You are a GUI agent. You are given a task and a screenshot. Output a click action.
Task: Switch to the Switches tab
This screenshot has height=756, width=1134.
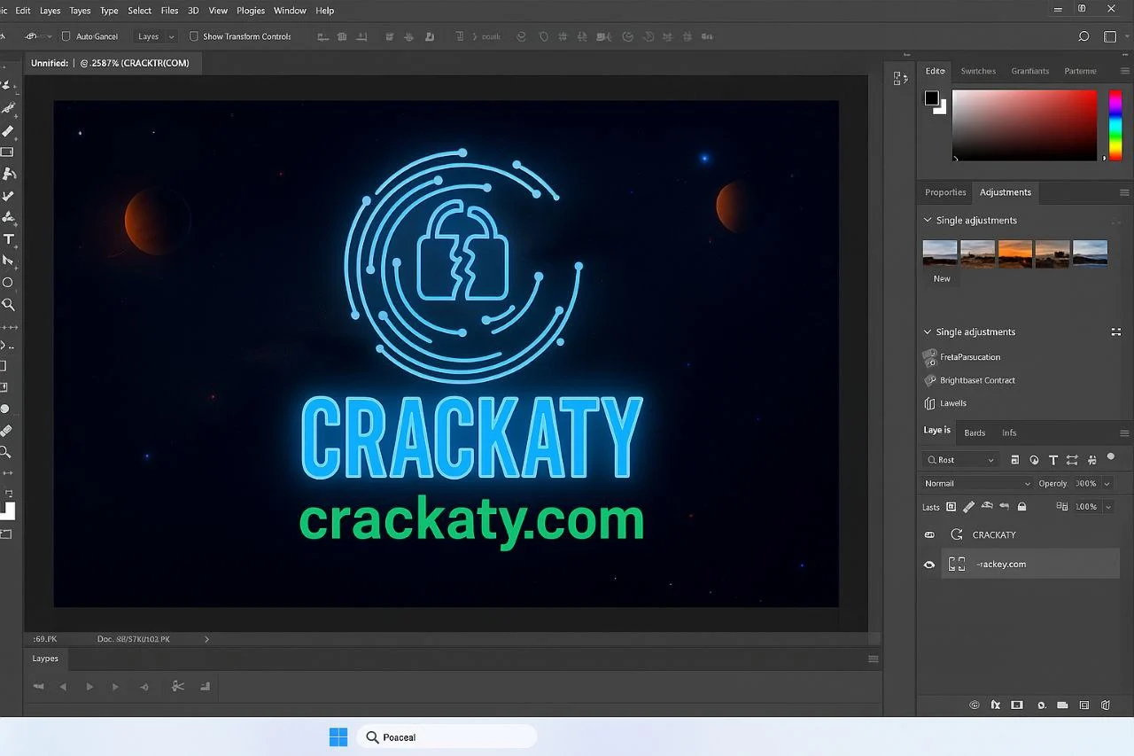(x=978, y=71)
